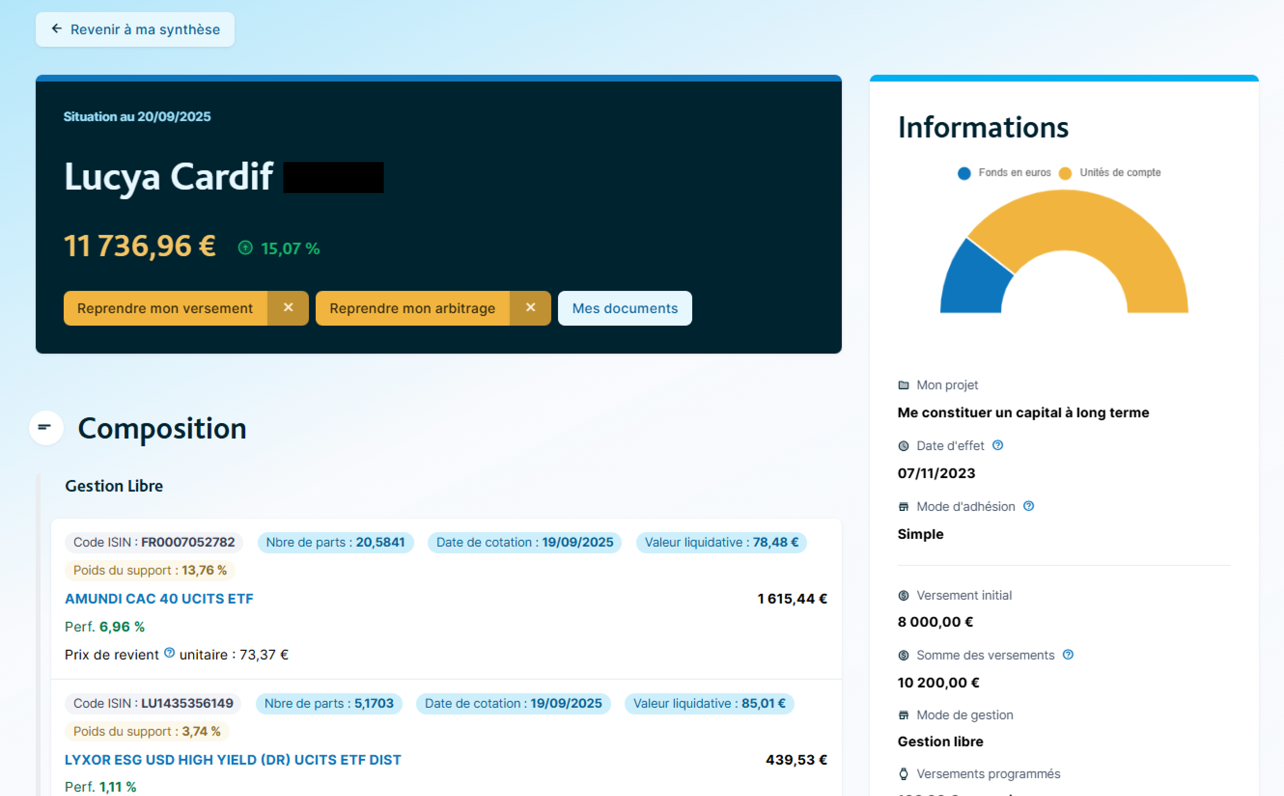
Task: Open help for Somme des versements
Action: [x=1069, y=654]
